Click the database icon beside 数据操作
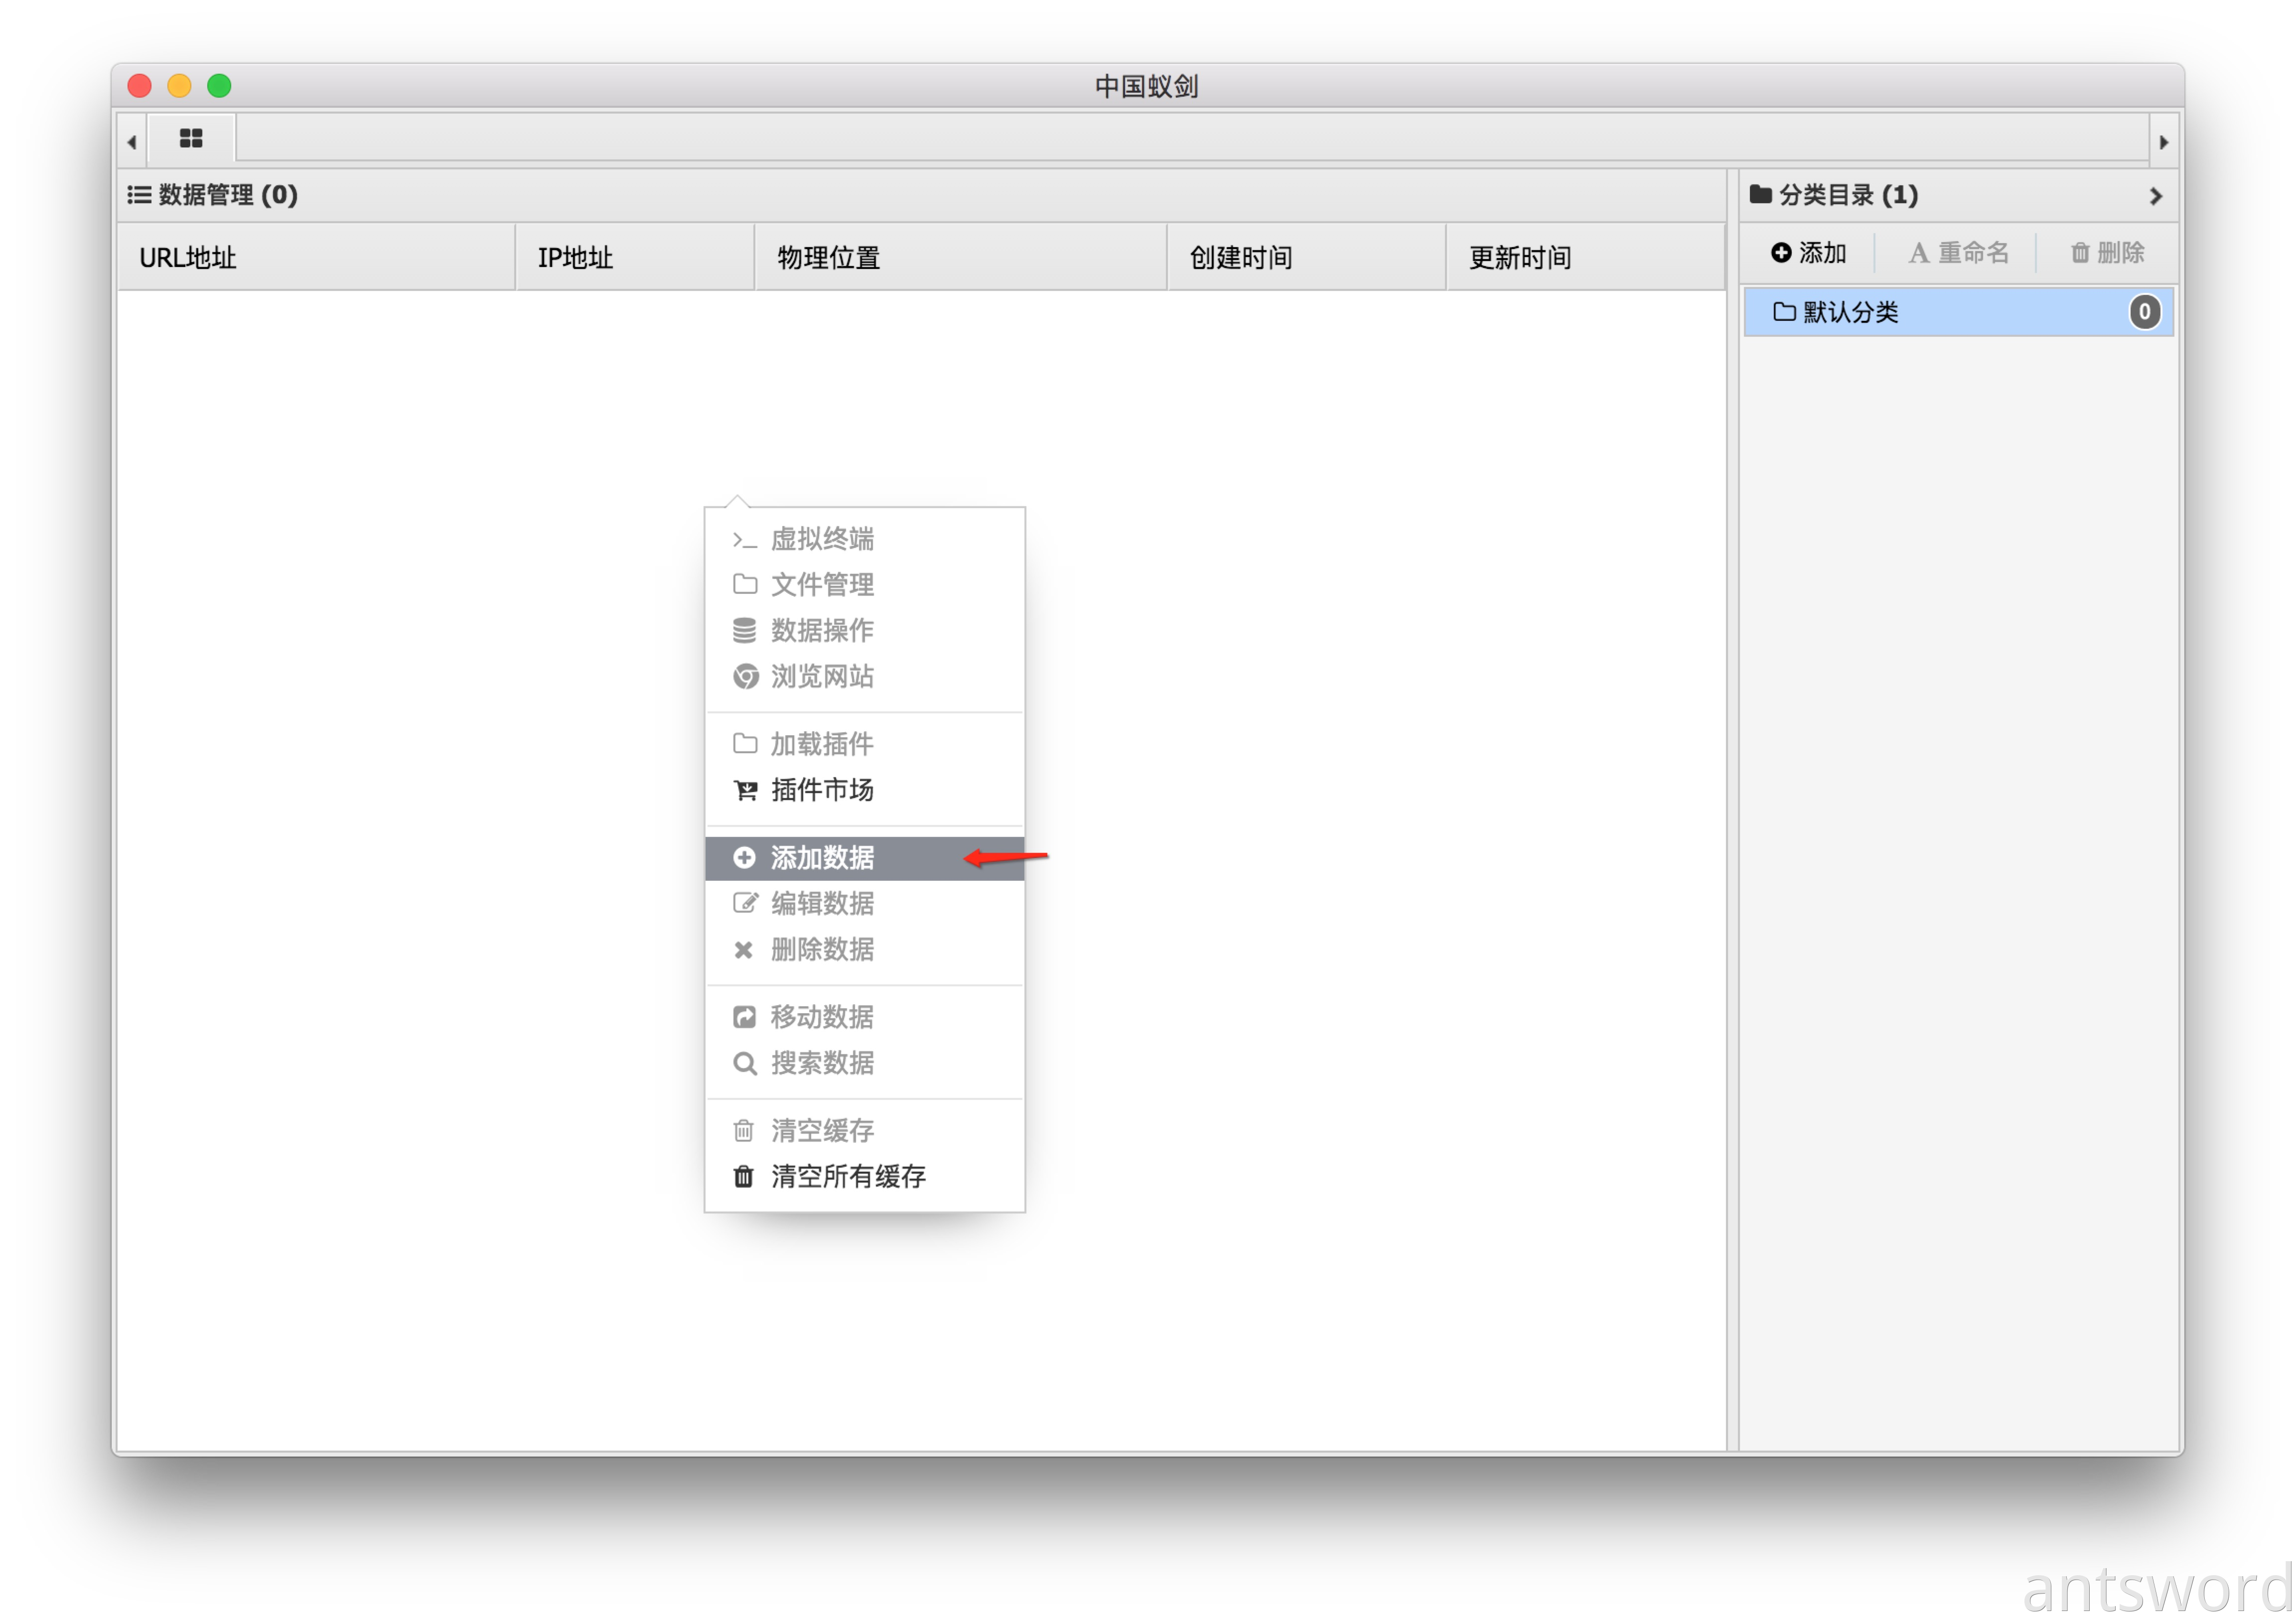The height and width of the screenshot is (1616, 2296). coord(744,630)
